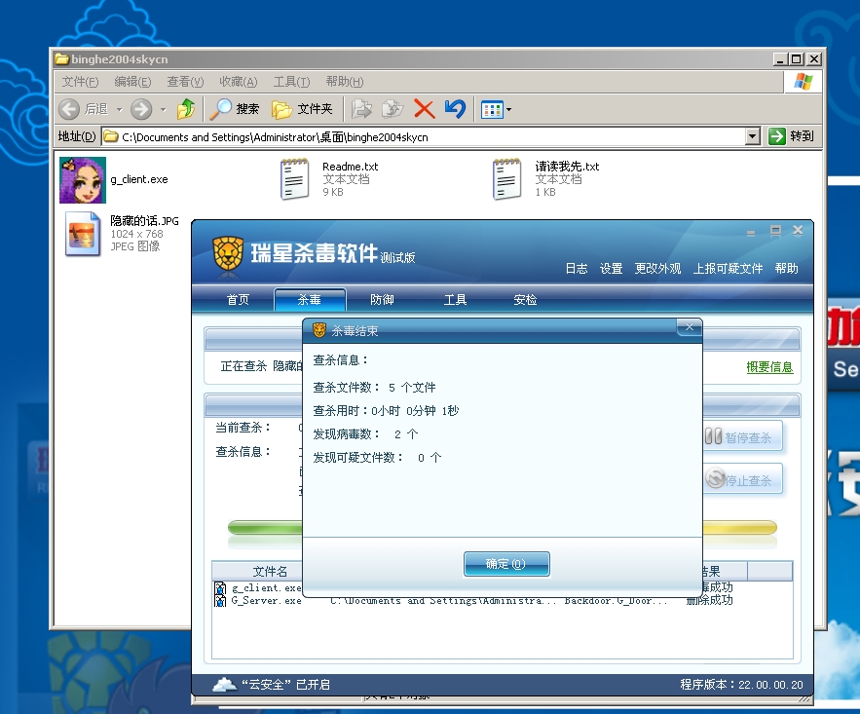
Task: Click the virus icon beside g_client.exe row
Action: point(220,588)
